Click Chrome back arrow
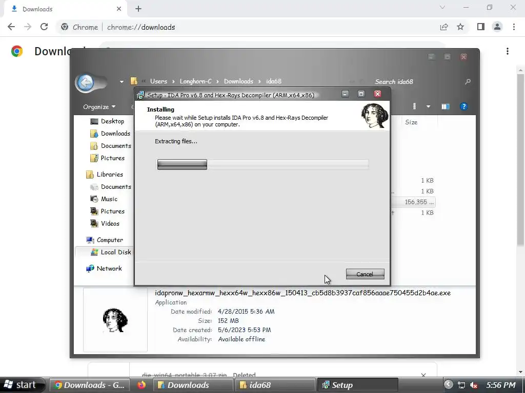The width and height of the screenshot is (525, 393). point(11,27)
